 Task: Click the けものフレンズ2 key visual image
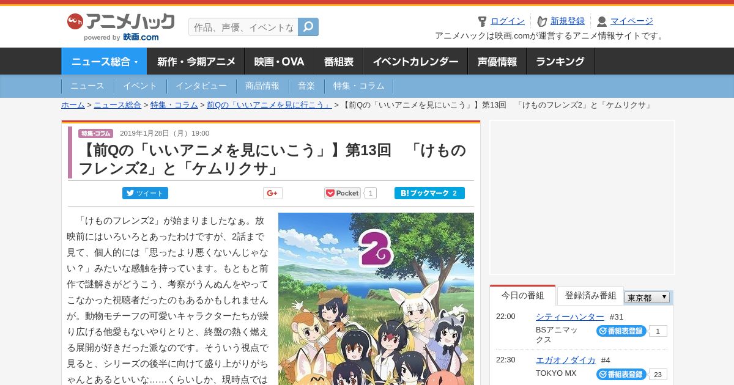(376, 299)
